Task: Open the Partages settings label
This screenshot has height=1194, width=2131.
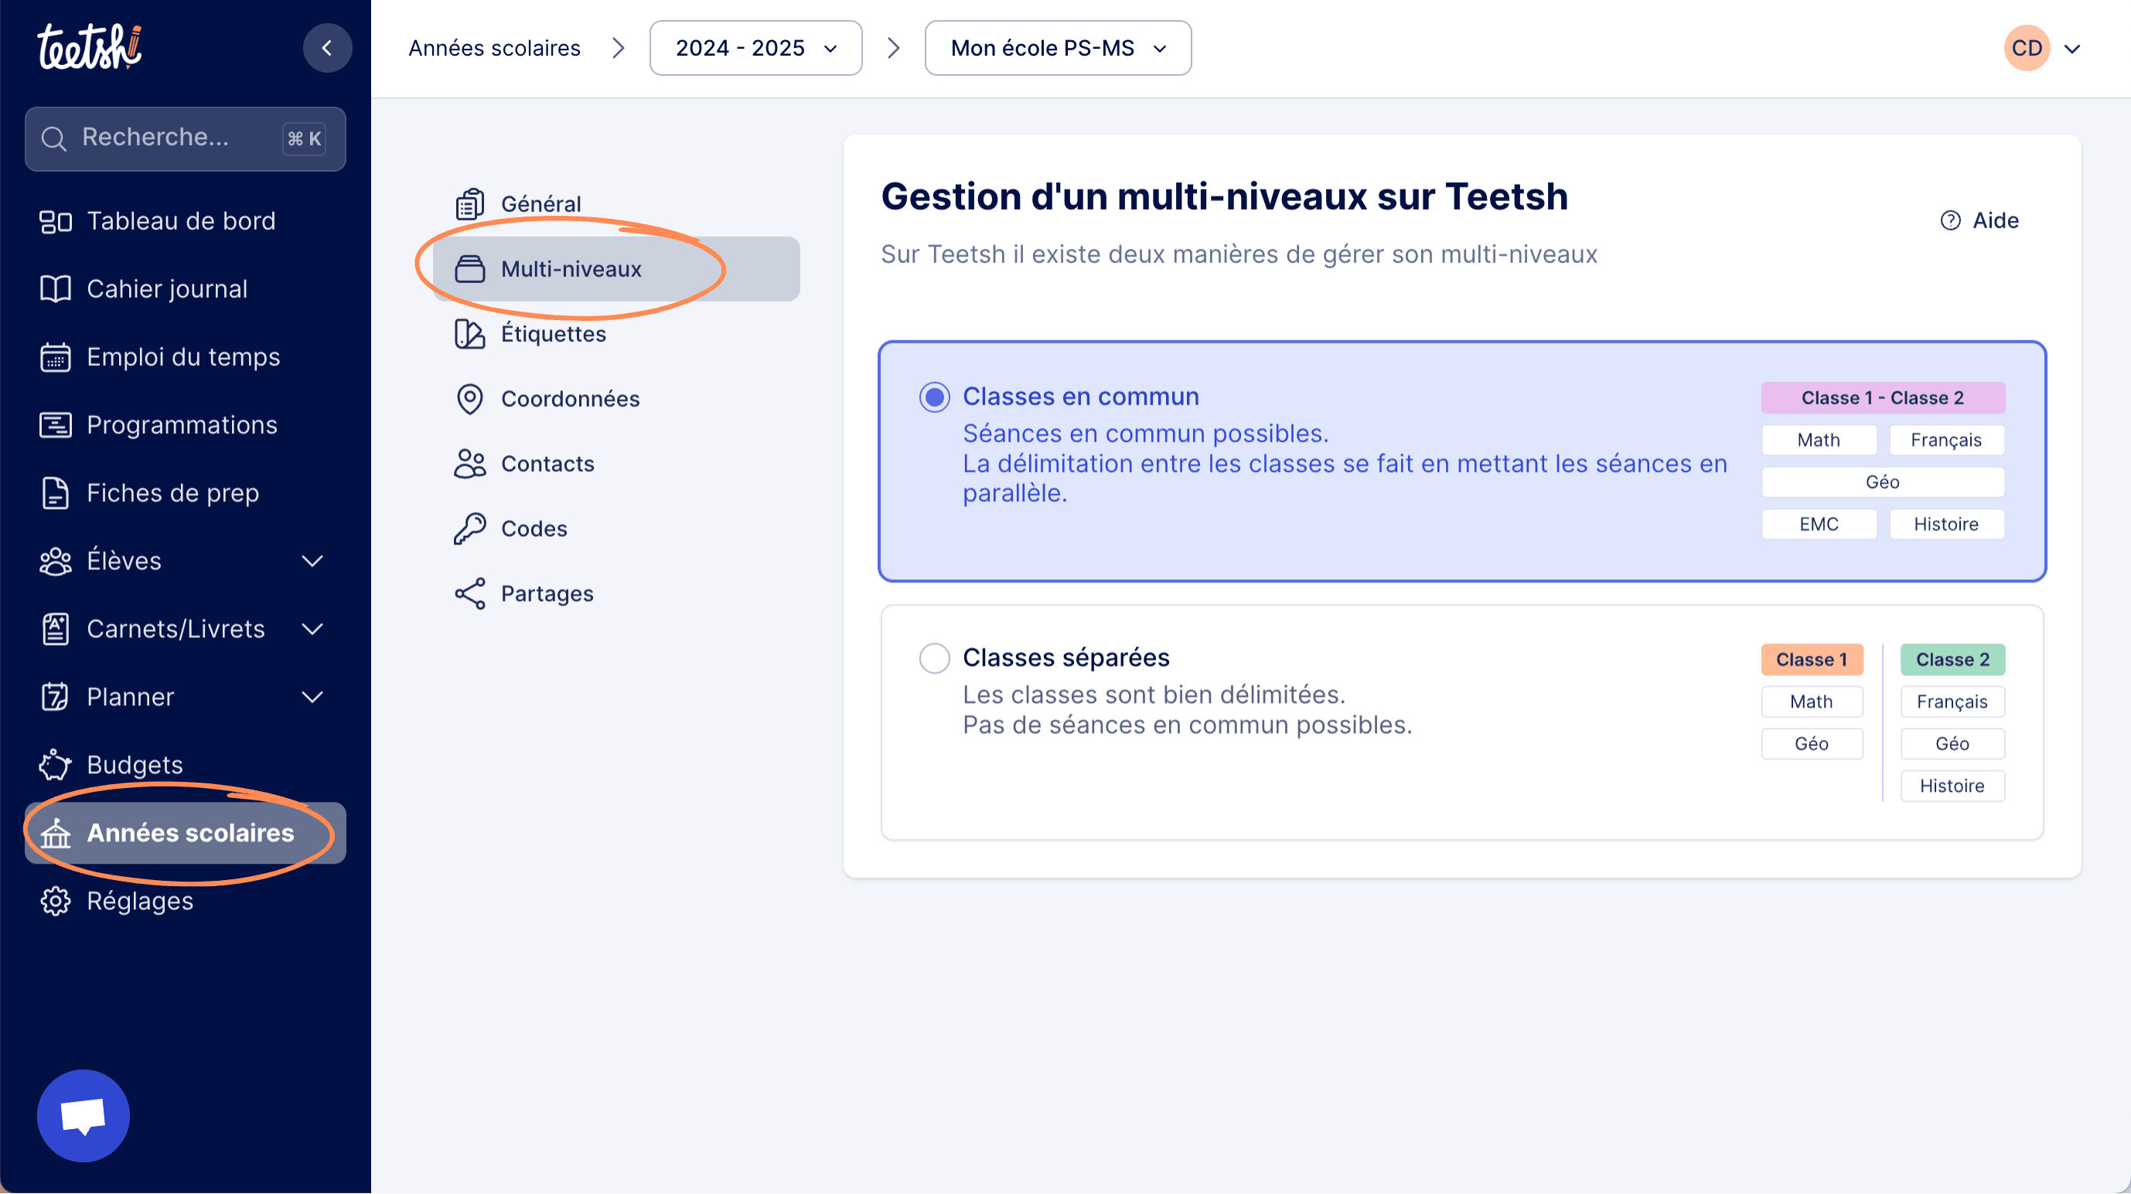Action: [547, 594]
